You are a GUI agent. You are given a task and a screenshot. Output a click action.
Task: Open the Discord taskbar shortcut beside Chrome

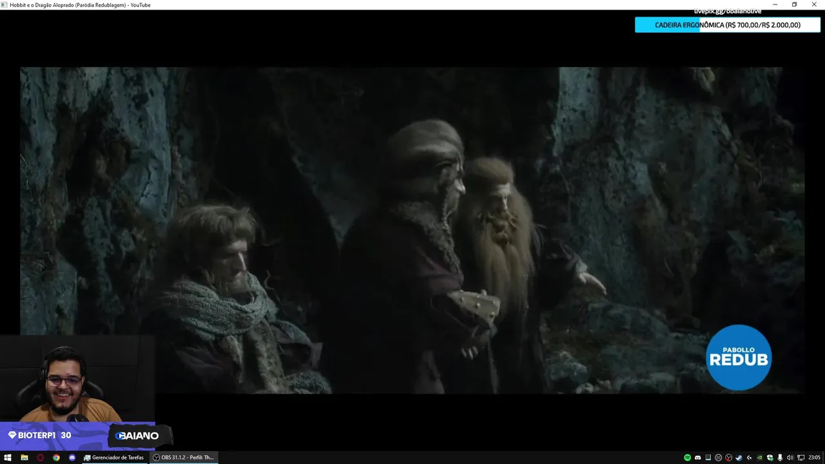point(72,458)
